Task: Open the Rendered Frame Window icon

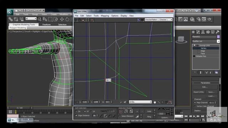Action: pos(204,19)
